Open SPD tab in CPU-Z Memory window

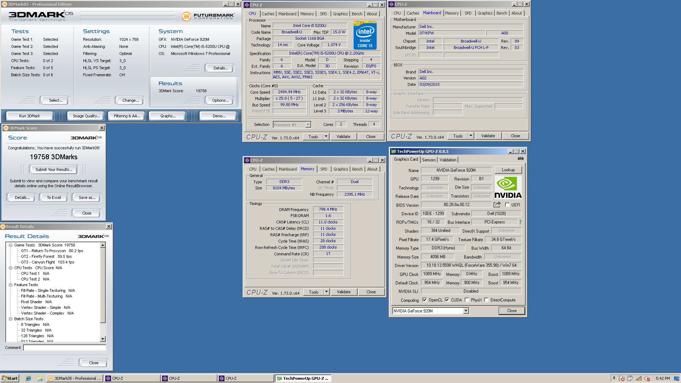coord(324,169)
